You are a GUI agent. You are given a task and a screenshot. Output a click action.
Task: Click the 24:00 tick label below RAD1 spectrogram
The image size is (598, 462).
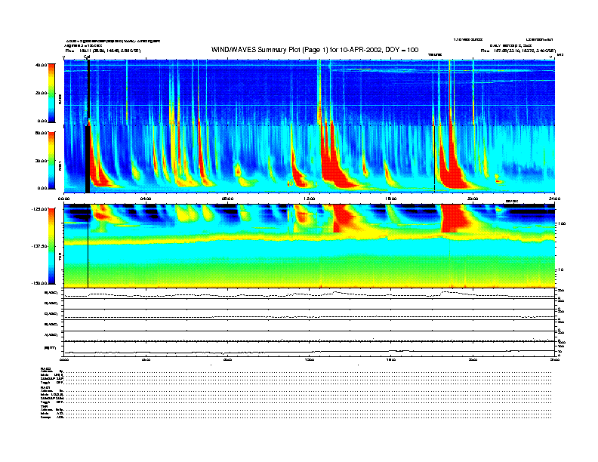pyautogui.click(x=554, y=199)
